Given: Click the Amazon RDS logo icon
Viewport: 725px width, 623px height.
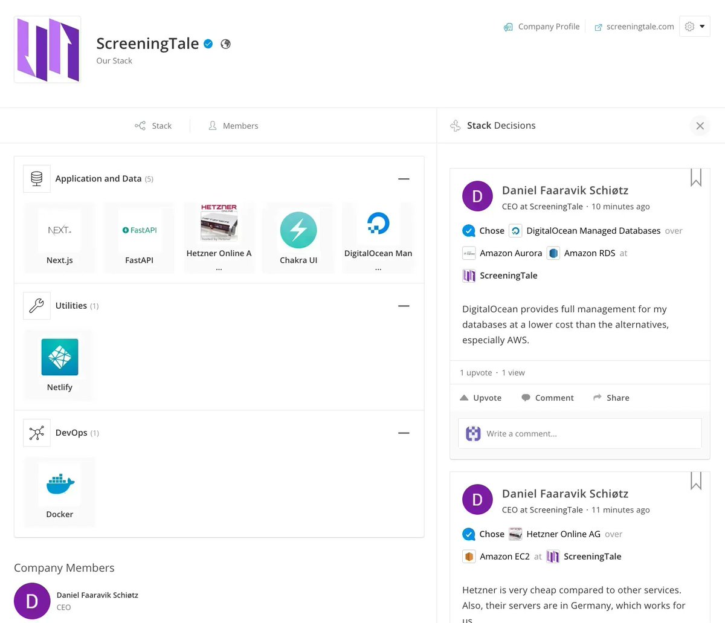Looking at the screenshot, I should 553,253.
